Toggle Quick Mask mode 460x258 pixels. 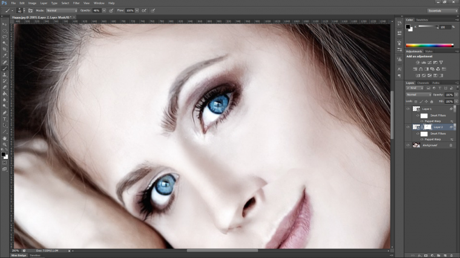coord(4,163)
